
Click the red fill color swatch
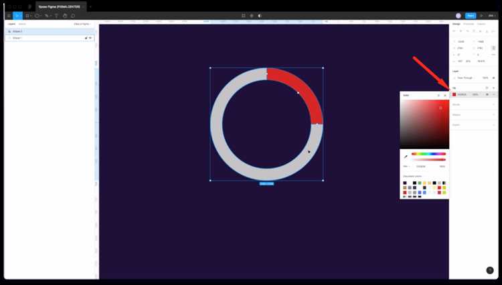click(x=454, y=94)
